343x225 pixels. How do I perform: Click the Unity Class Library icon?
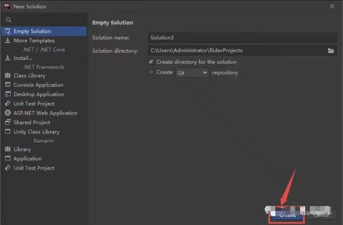pyautogui.click(x=8, y=131)
